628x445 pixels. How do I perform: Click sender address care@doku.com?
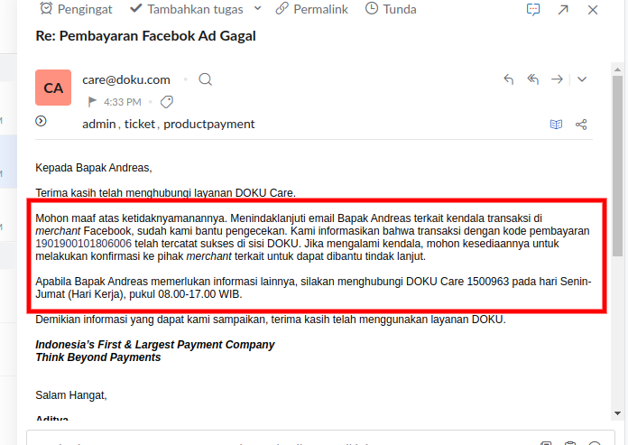126,79
